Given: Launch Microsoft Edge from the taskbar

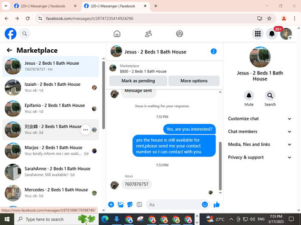Looking at the screenshot, I should click(x=105, y=219).
